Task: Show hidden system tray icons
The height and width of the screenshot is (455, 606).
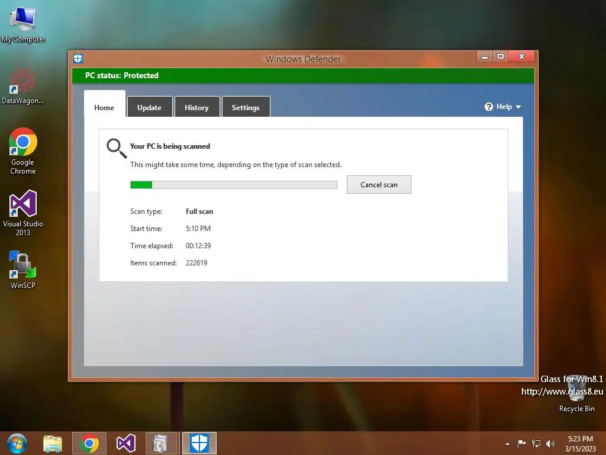Action: click(507, 444)
